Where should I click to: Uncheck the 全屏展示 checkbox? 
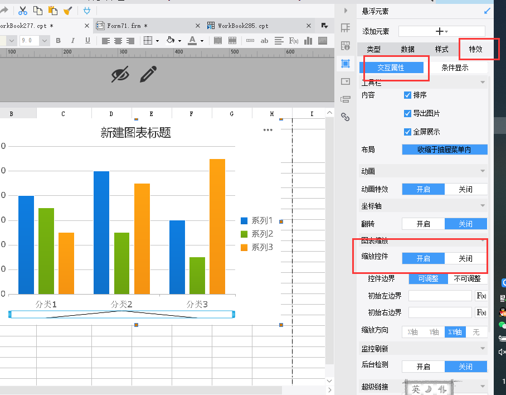[407, 132]
